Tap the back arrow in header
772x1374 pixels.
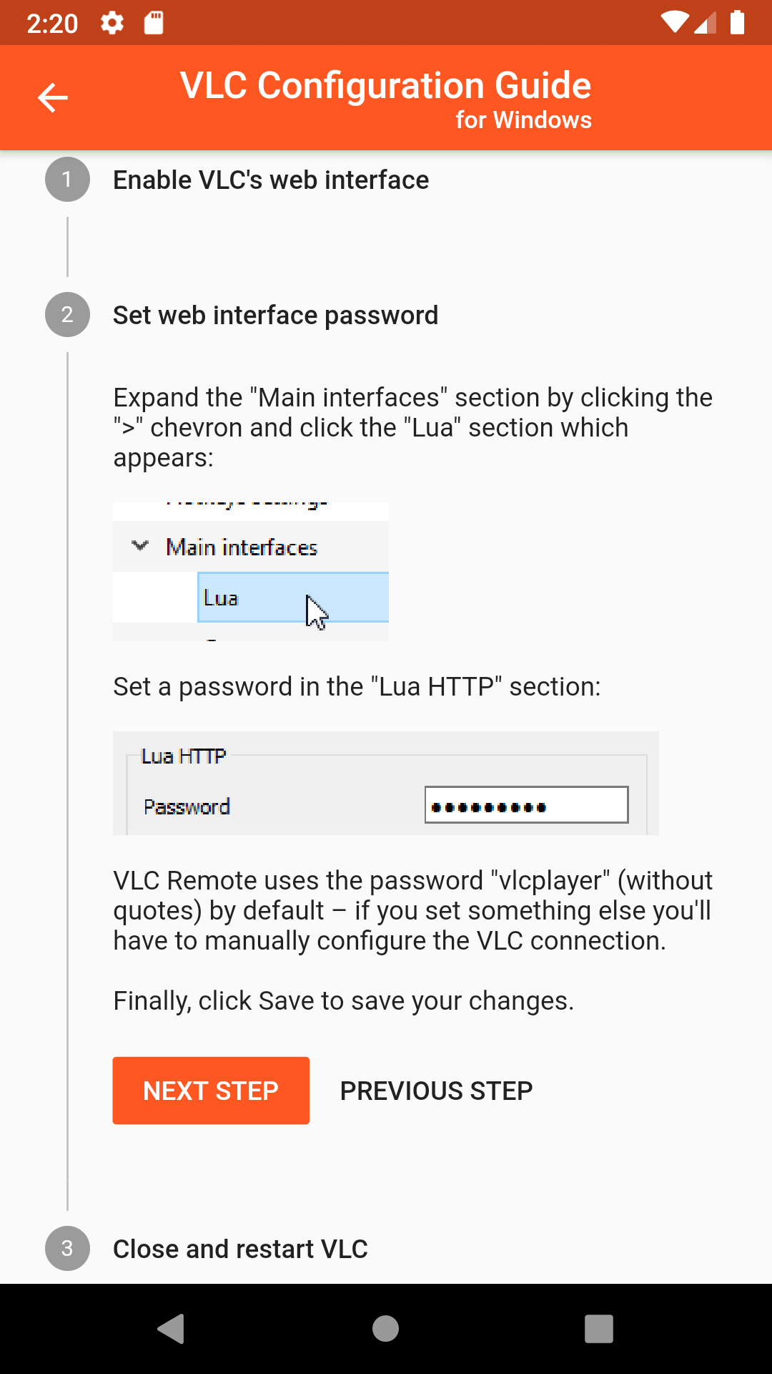click(52, 98)
